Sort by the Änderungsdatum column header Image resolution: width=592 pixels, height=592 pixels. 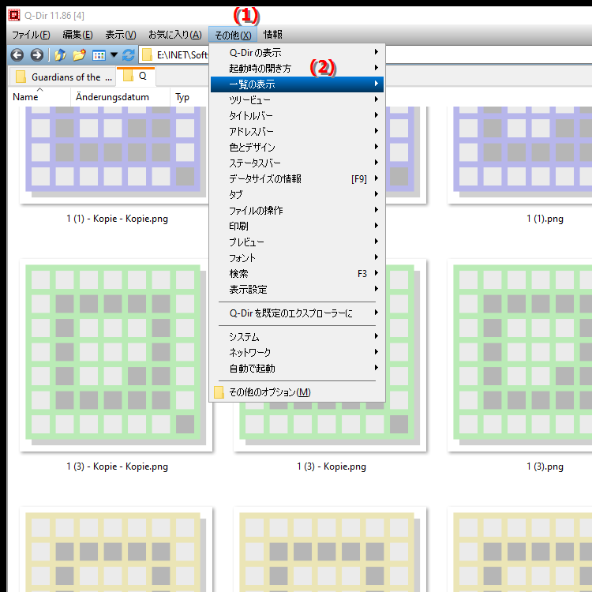112,97
